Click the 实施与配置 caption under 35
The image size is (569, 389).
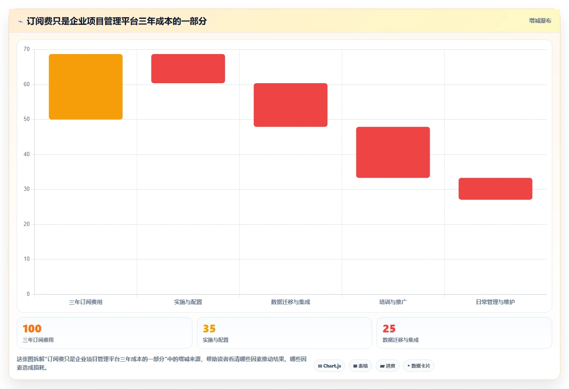[x=216, y=340]
